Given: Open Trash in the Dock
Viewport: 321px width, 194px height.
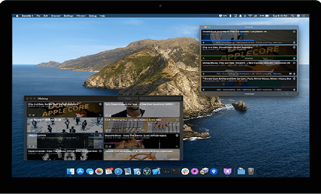Looking at the screenshot, I should coord(251,171).
